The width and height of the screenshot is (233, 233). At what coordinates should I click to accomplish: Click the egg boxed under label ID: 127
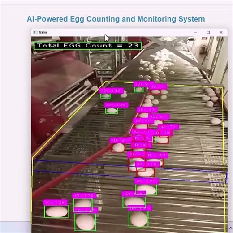pyautogui.click(x=146, y=190)
